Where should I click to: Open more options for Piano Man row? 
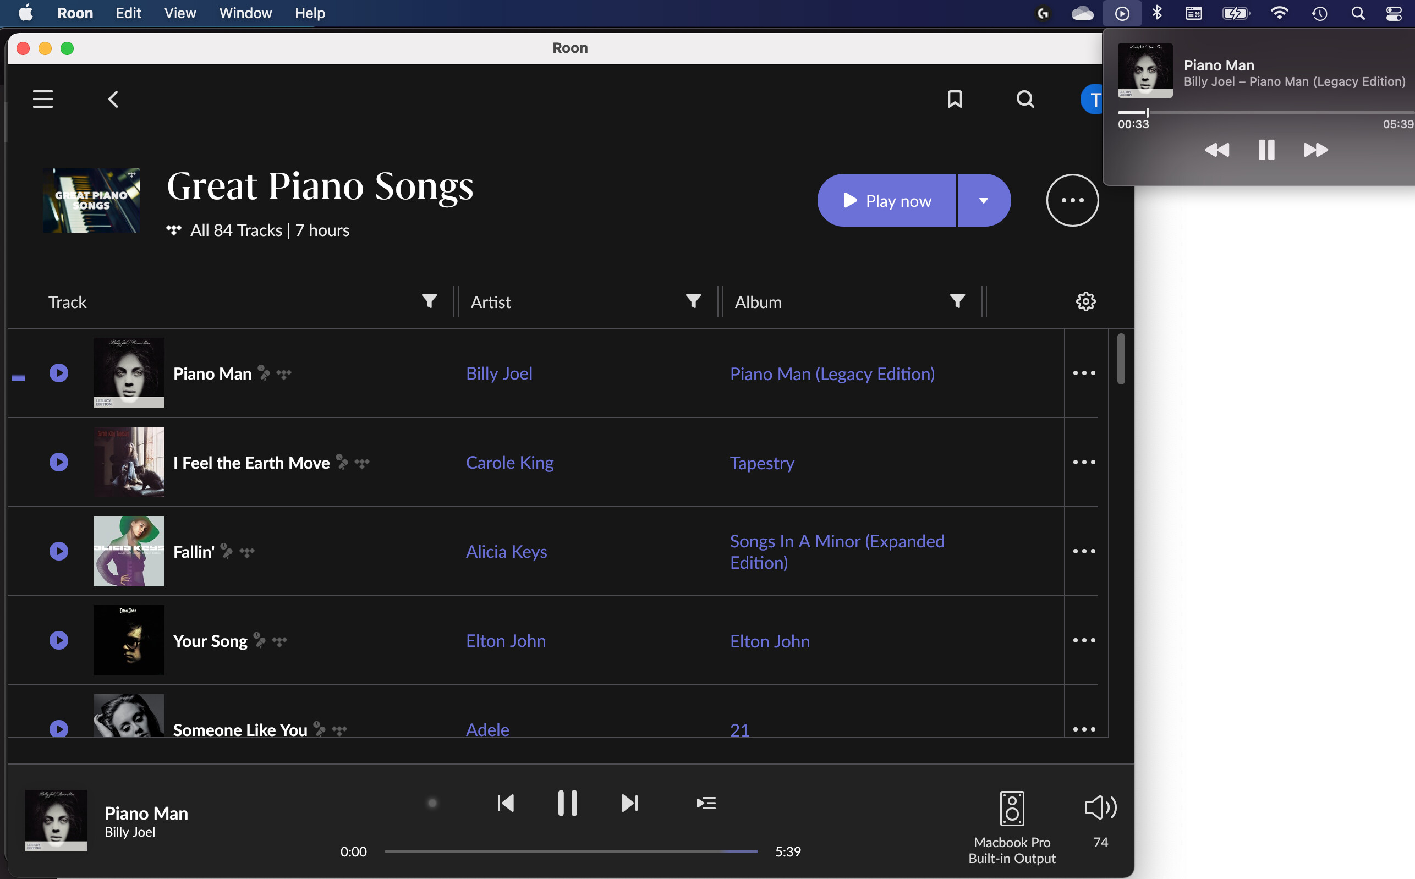1084,372
